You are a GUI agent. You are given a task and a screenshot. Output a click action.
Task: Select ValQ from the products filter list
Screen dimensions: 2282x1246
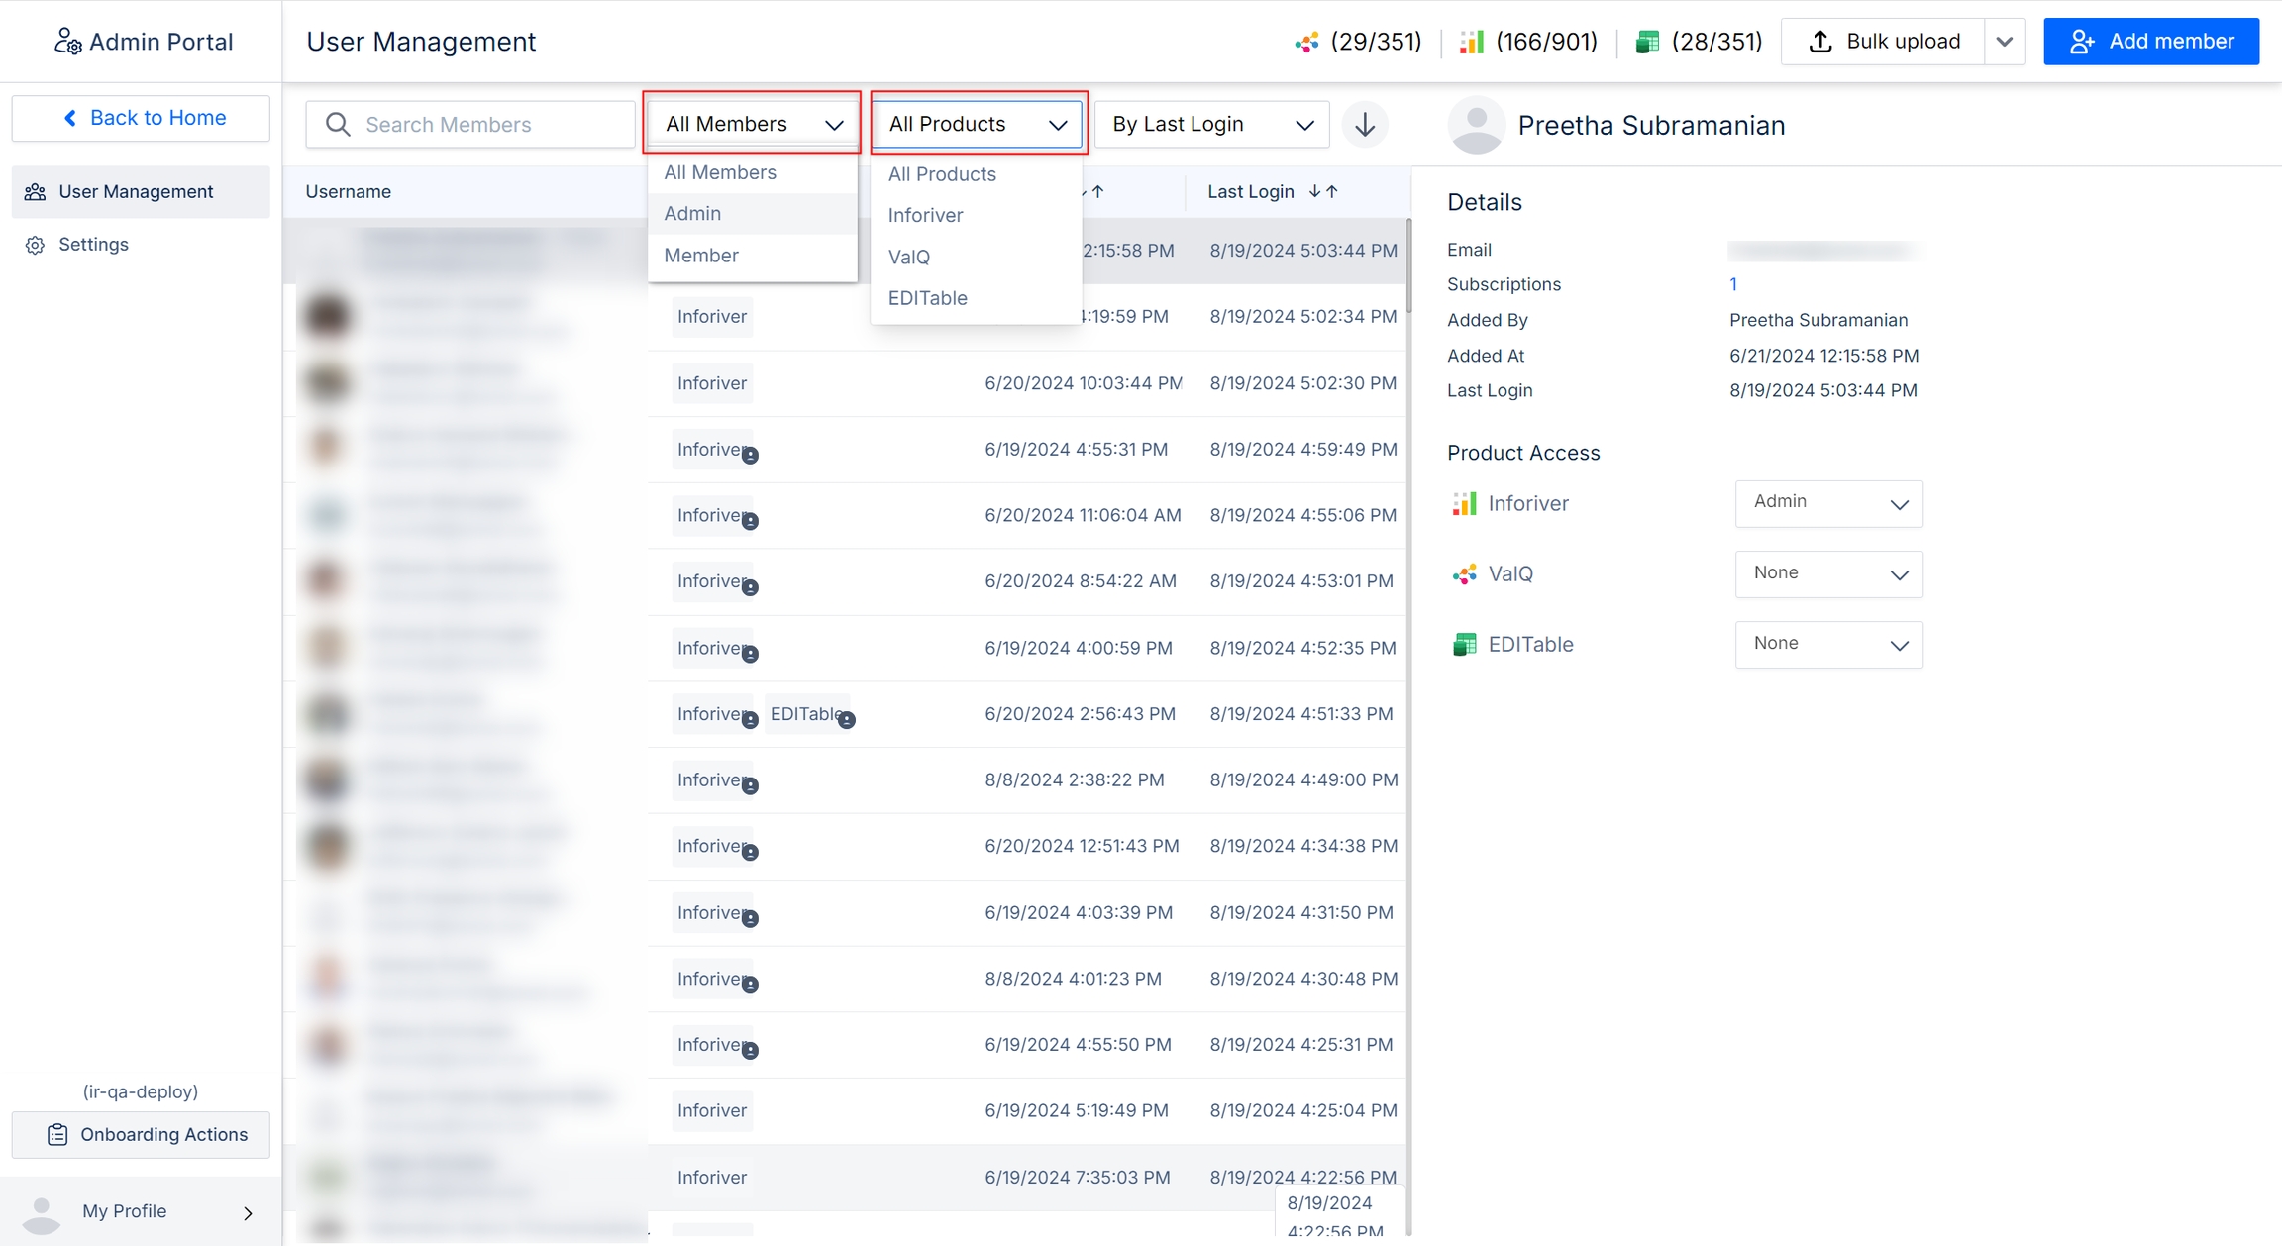(909, 257)
